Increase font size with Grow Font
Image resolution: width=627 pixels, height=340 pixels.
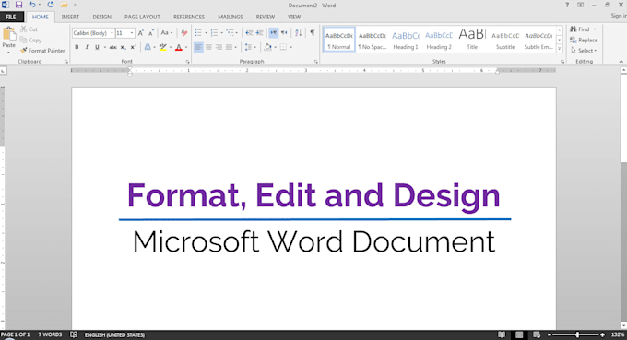141,33
